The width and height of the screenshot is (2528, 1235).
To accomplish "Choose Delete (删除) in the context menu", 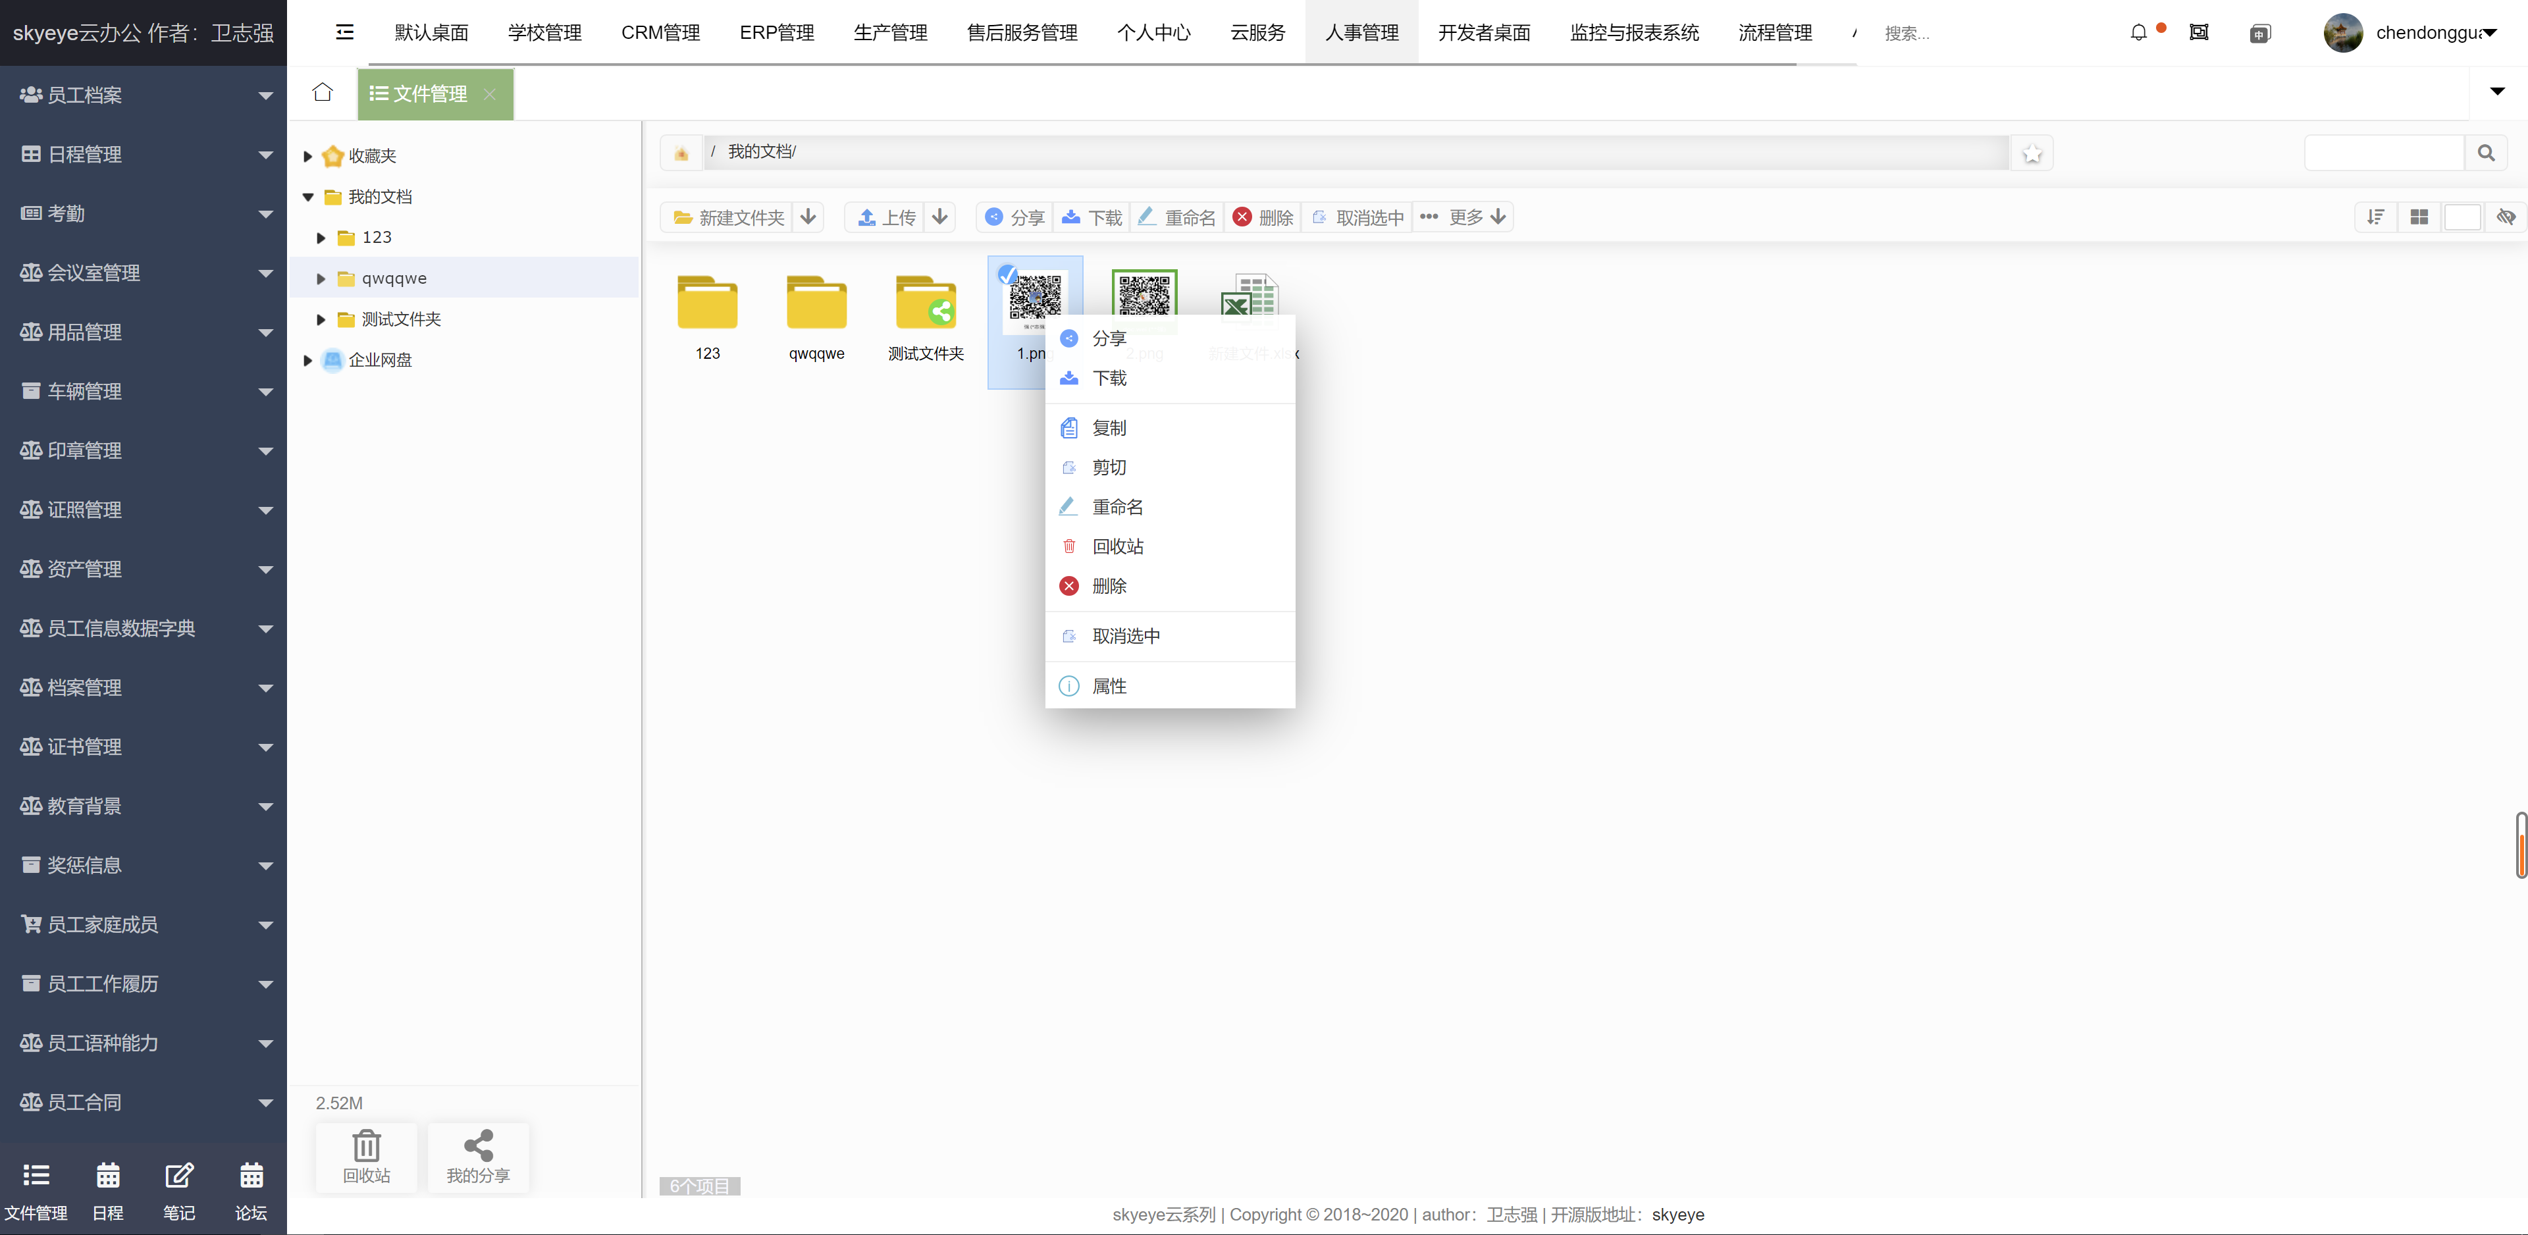I will click(1170, 586).
